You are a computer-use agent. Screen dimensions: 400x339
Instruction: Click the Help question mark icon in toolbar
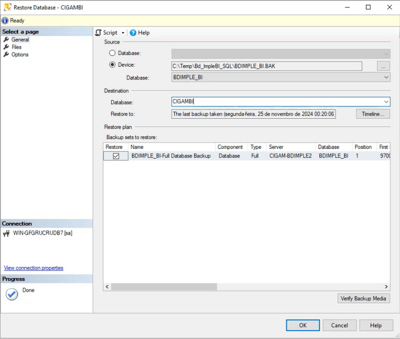tap(133, 33)
